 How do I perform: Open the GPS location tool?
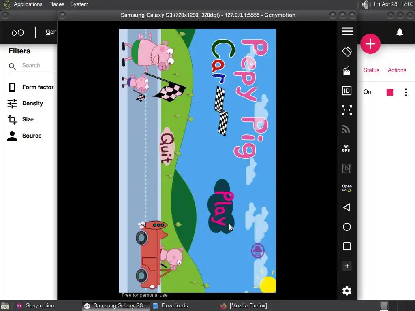click(346, 148)
